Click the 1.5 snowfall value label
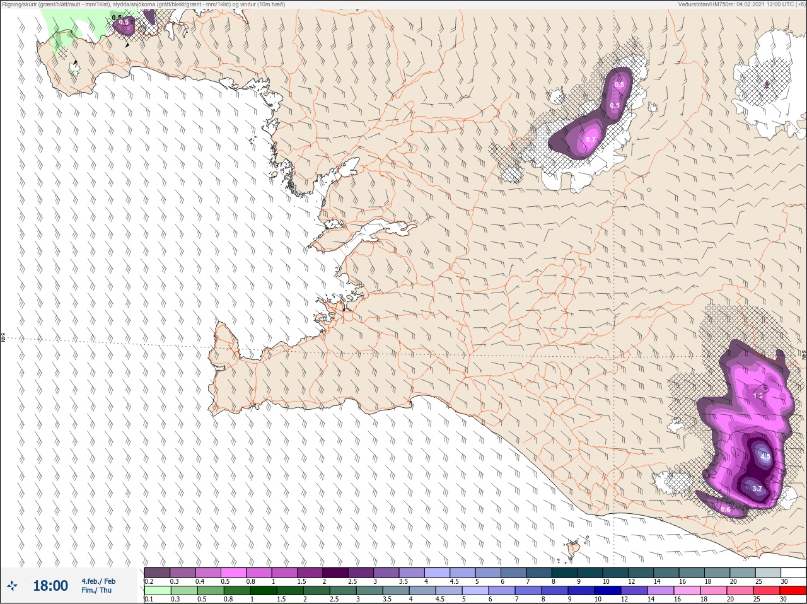 coord(758,395)
